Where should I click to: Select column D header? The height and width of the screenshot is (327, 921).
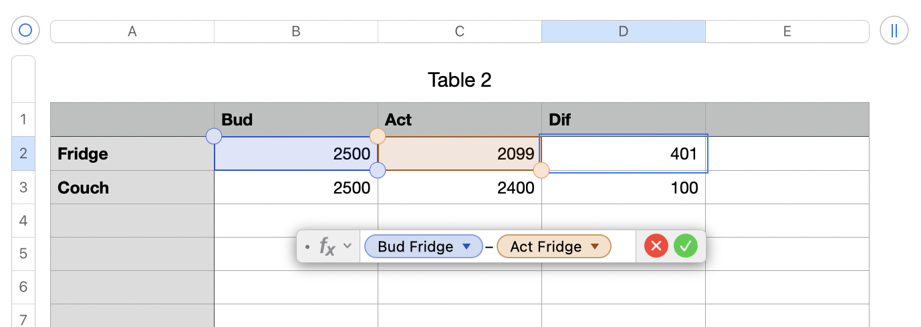pos(623,31)
